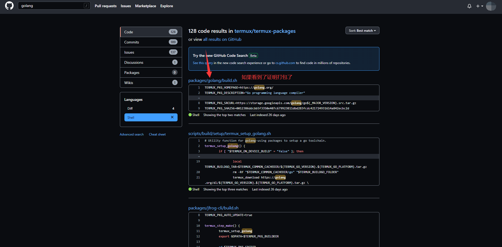Visit cs.github.com link
This screenshot has width=502, height=247.
285,63
